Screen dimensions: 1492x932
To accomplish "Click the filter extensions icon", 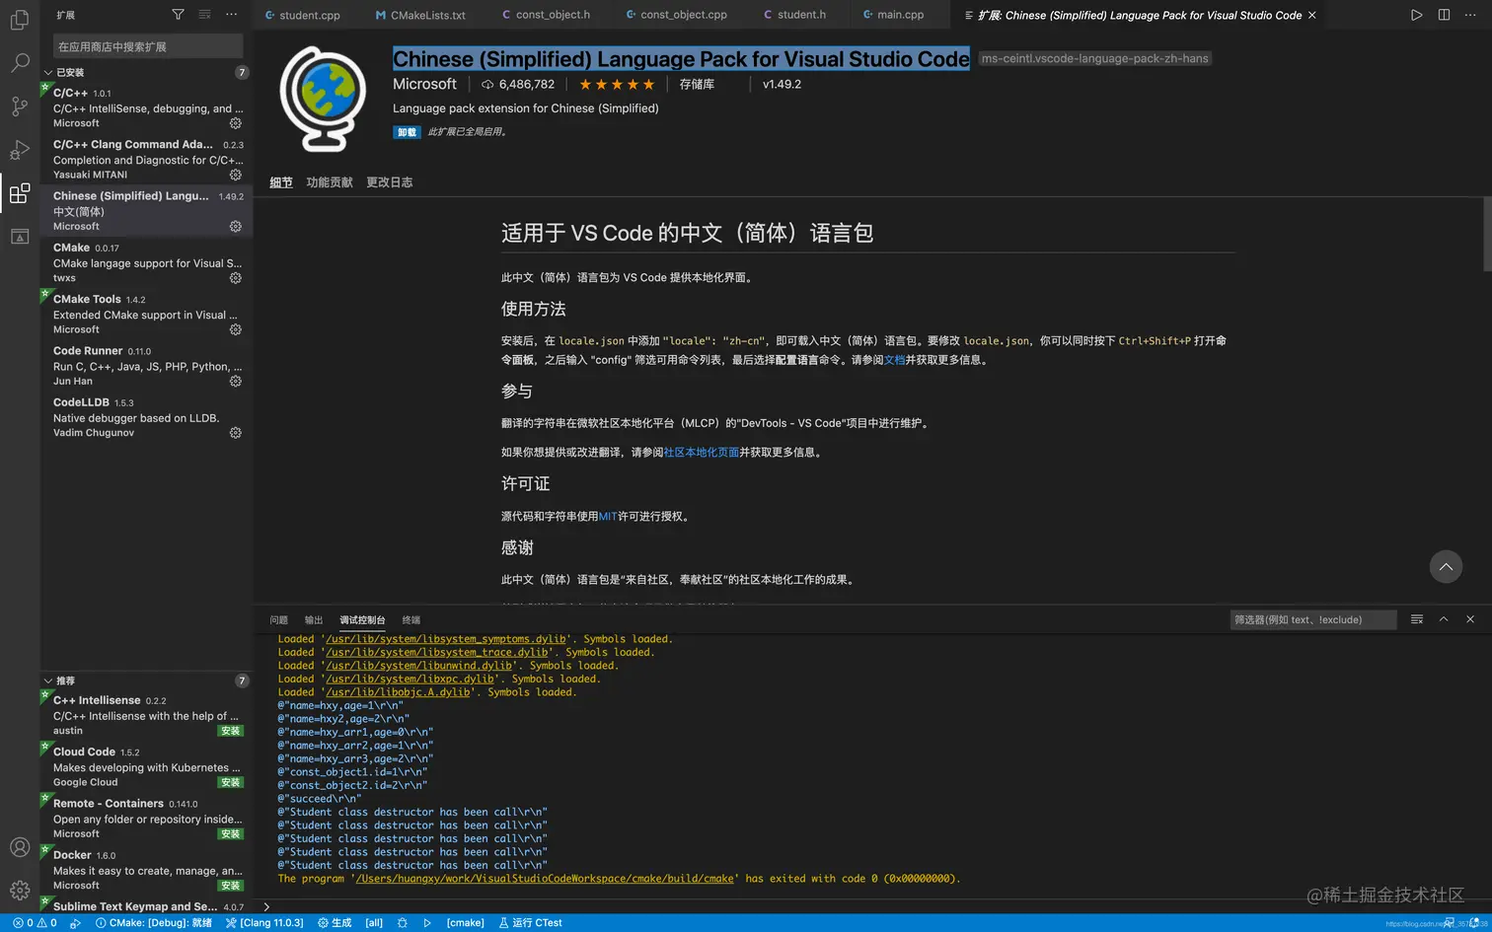I will 178,14.
